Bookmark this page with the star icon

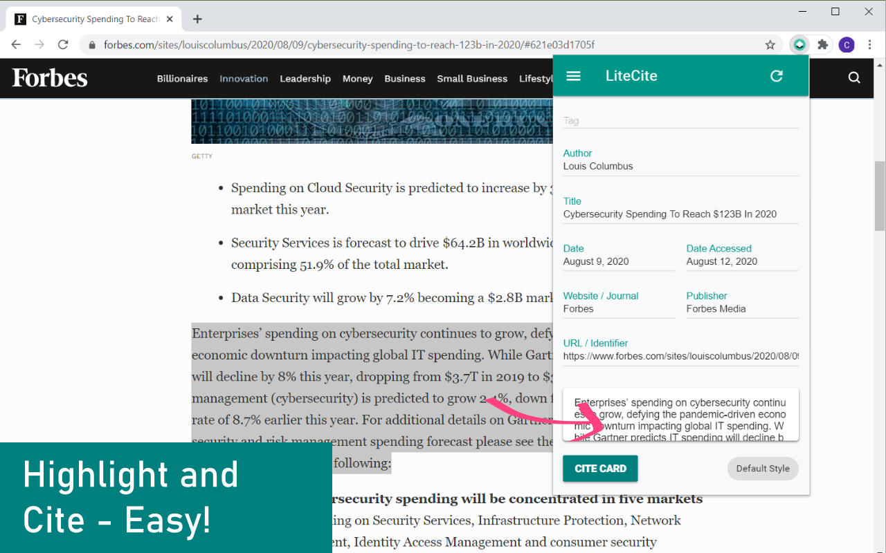(770, 45)
